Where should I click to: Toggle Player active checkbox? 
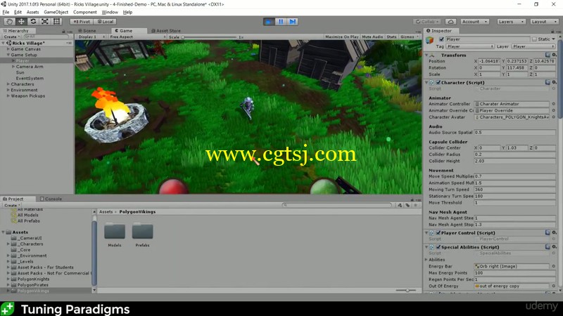[441, 39]
